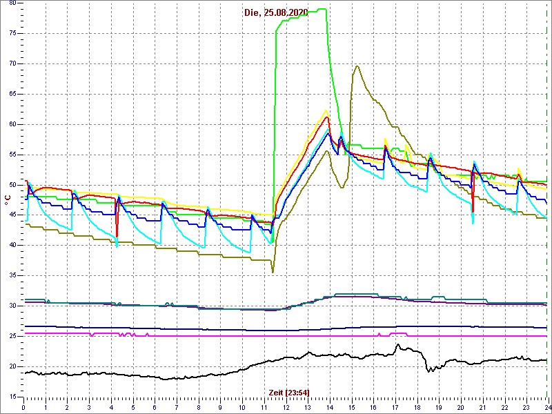
Task: Click the temperature axis label '80'
Action: (x=12, y=3)
